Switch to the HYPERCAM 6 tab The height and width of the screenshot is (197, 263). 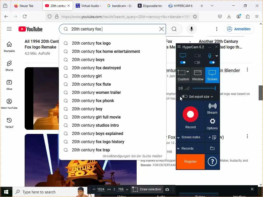click(x=181, y=6)
